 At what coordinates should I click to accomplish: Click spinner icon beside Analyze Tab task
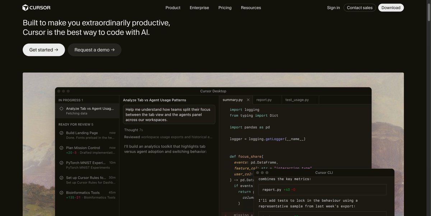pos(61,109)
